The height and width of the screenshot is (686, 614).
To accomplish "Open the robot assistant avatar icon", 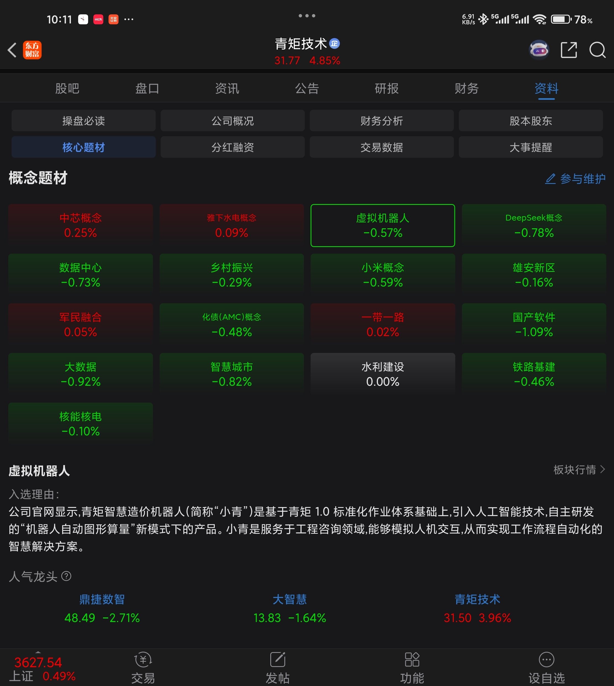I will (x=539, y=50).
